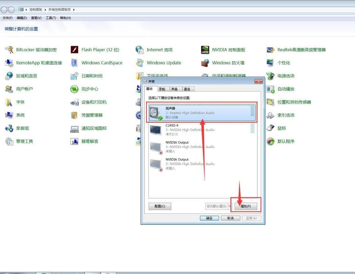
Task: Expand the 控制面板 breadcrumb arrow
Action: [45, 9]
